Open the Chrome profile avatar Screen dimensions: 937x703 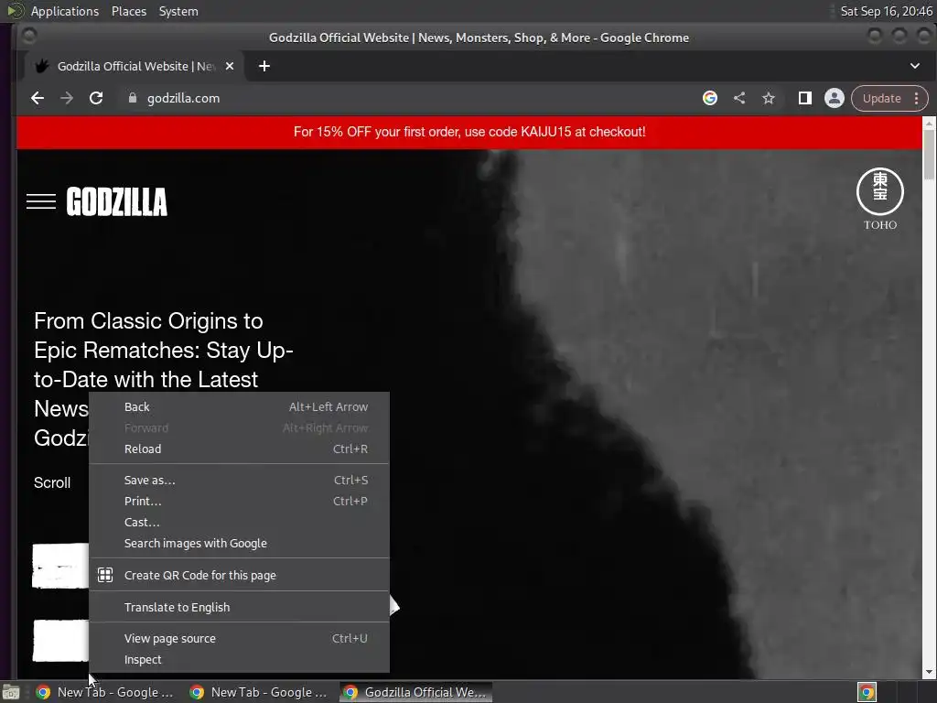(x=835, y=98)
